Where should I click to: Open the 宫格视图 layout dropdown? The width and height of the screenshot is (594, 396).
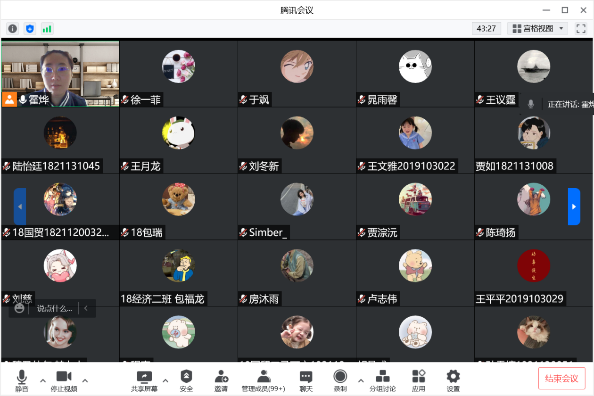coord(538,29)
